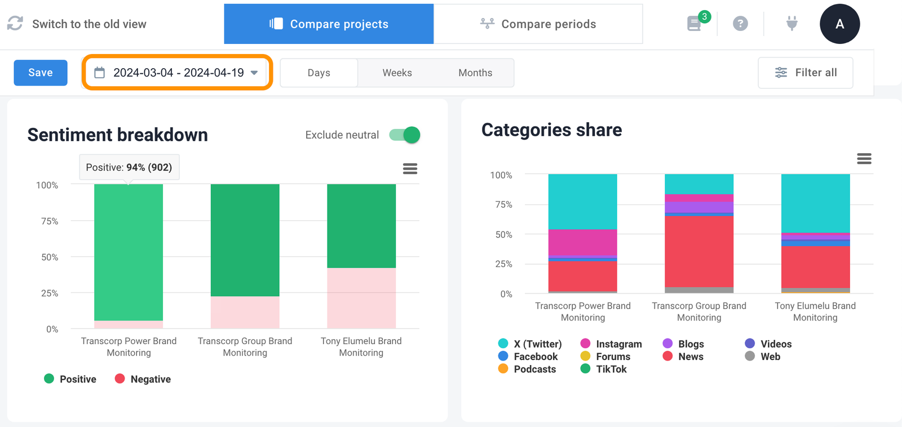Toggle Negative series in sentiment legend

pyautogui.click(x=143, y=379)
